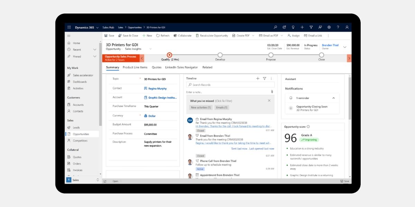The image size is (415, 207).
Task: Click the search magnifier in top bar
Action: pos(275,27)
